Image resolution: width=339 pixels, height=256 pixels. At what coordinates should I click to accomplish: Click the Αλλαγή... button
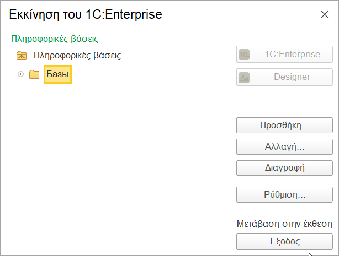click(284, 147)
